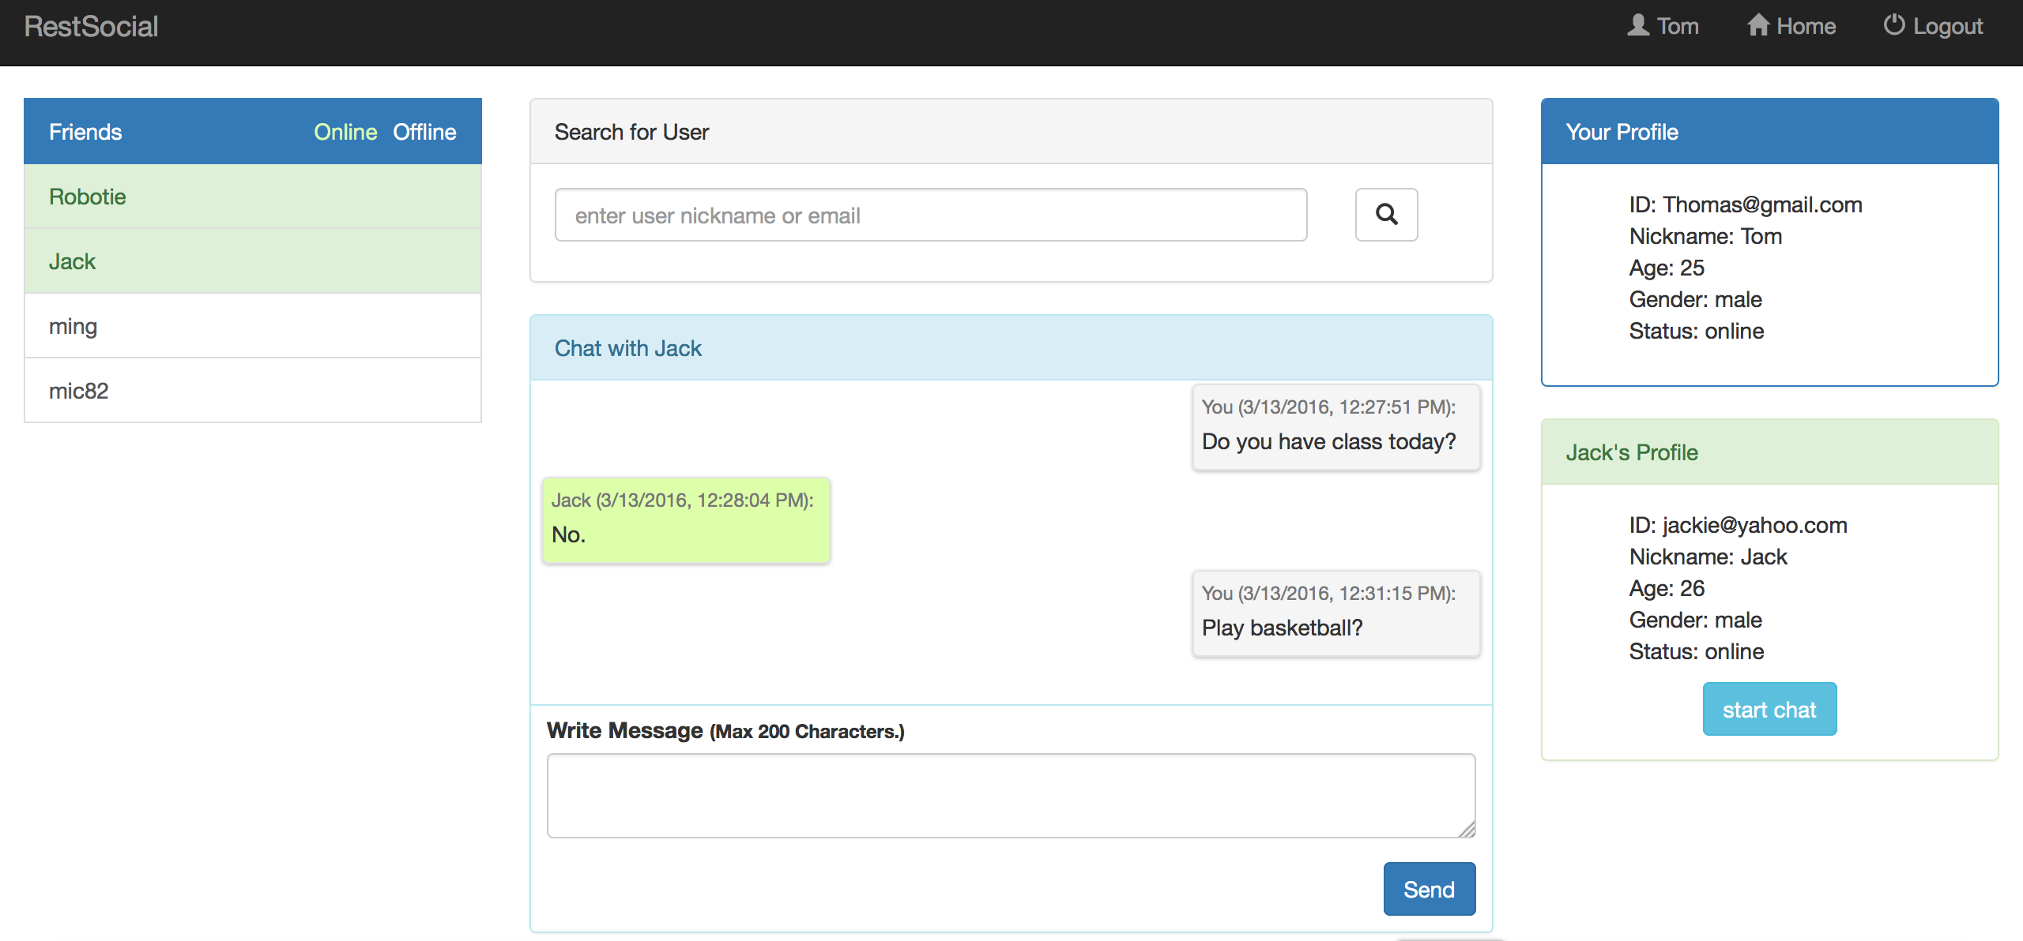This screenshot has height=941, width=2023.
Task: Click the 'Nickname: Tom' line
Action: tap(1705, 236)
